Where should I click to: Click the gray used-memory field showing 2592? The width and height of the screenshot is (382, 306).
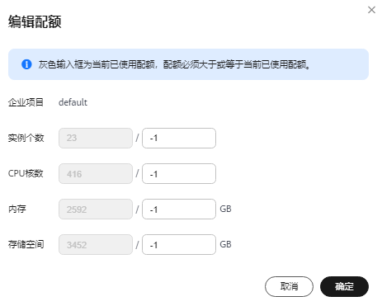coord(96,209)
